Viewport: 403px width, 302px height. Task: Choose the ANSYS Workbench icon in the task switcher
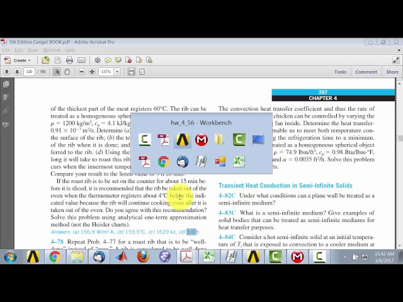tap(183, 140)
